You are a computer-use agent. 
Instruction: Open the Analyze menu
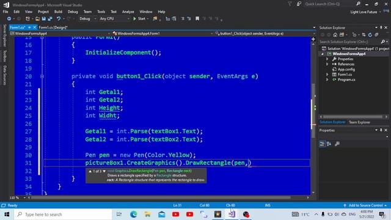click(x=128, y=12)
